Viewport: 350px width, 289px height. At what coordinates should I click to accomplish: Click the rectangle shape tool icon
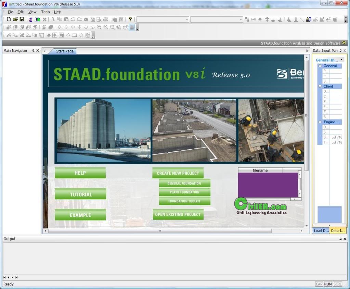pos(75,35)
